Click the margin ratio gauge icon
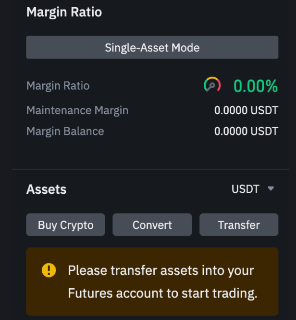296x320 pixels. click(212, 84)
